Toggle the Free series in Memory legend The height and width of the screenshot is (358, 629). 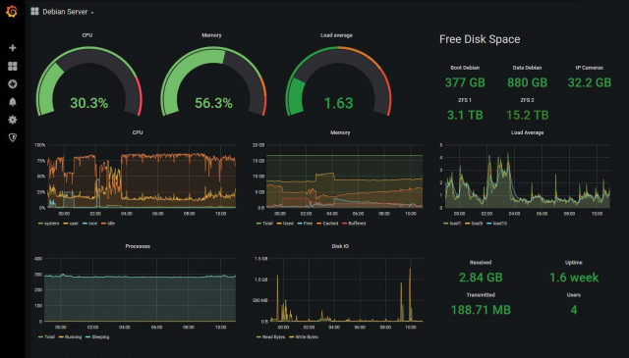point(305,224)
